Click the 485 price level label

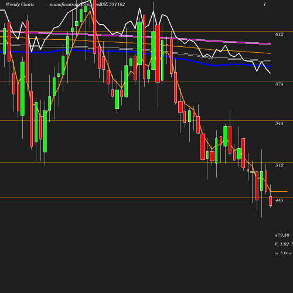tap(279, 200)
